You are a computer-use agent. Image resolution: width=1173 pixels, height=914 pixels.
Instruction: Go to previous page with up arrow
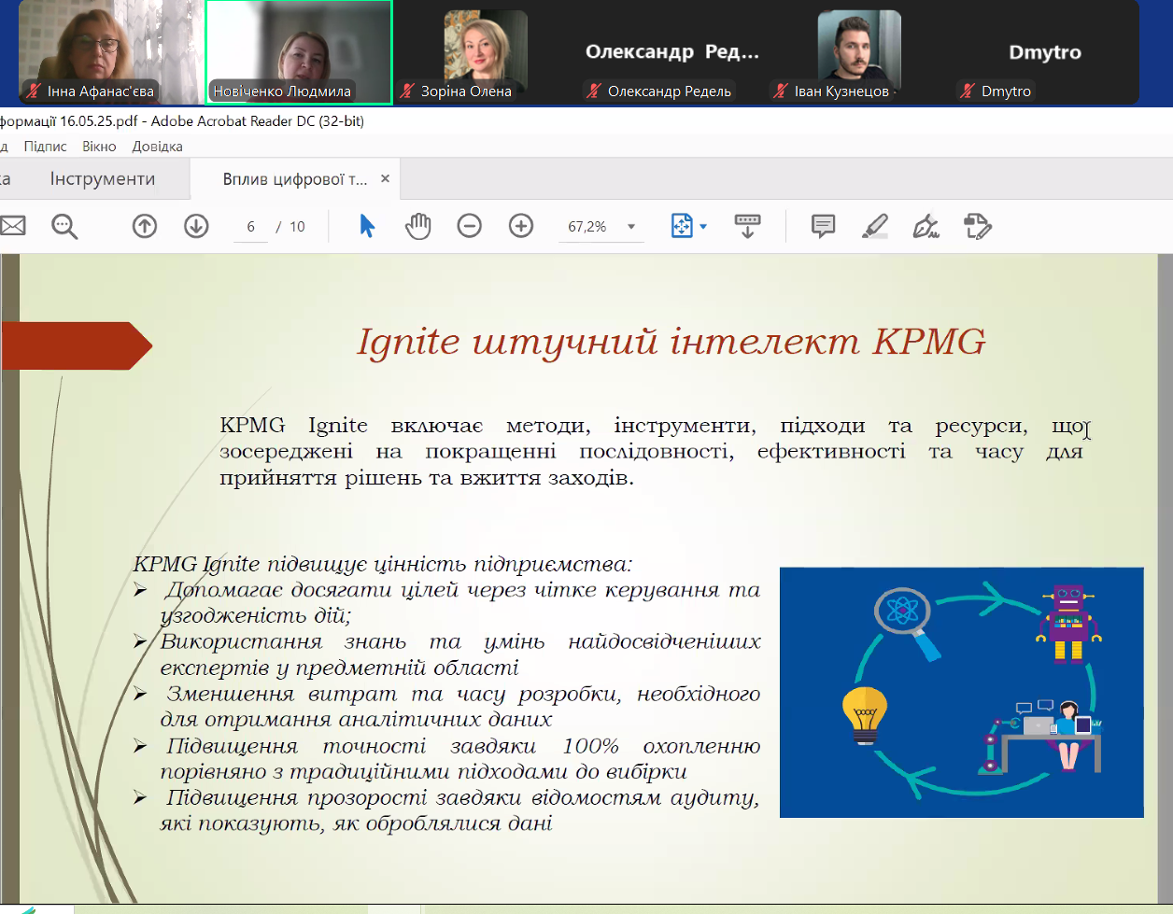tap(145, 226)
